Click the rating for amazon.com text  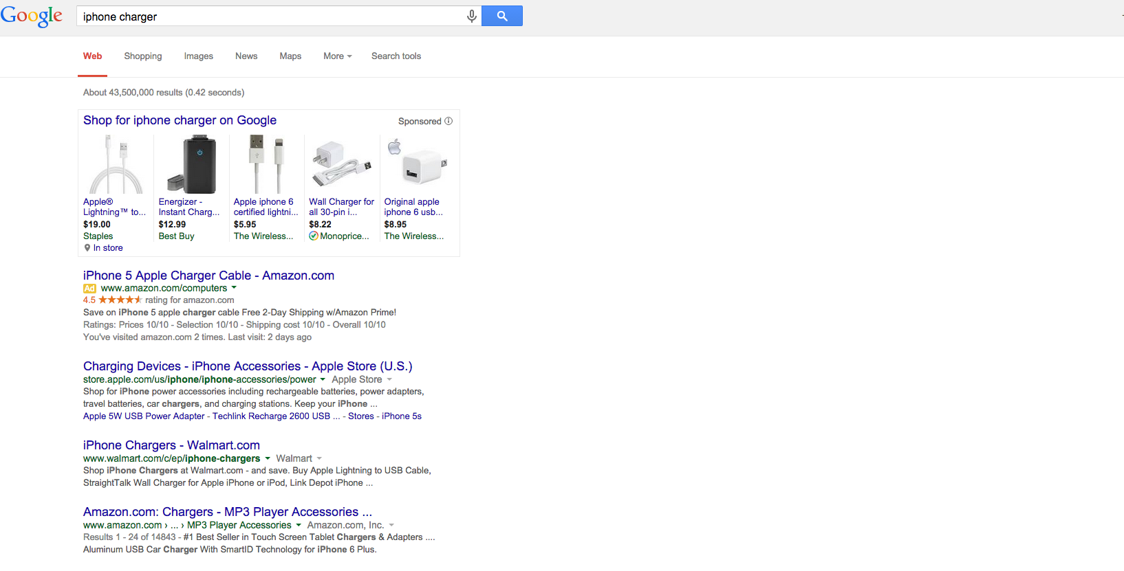(190, 300)
